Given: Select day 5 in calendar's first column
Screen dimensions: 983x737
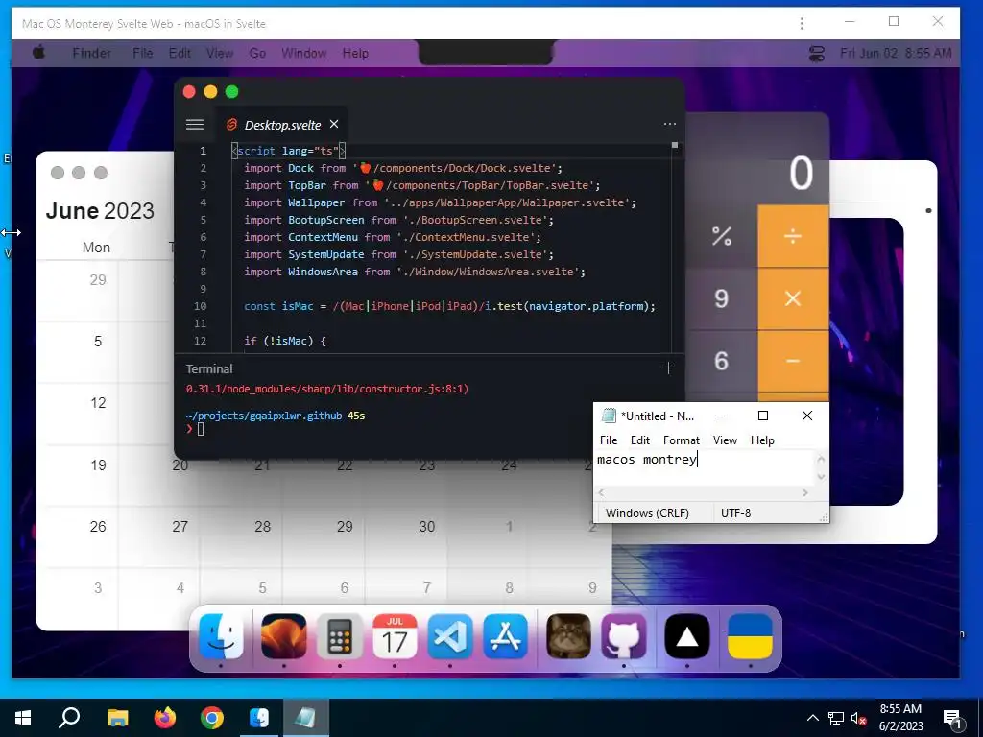Looking at the screenshot, I should click(98, 341).
